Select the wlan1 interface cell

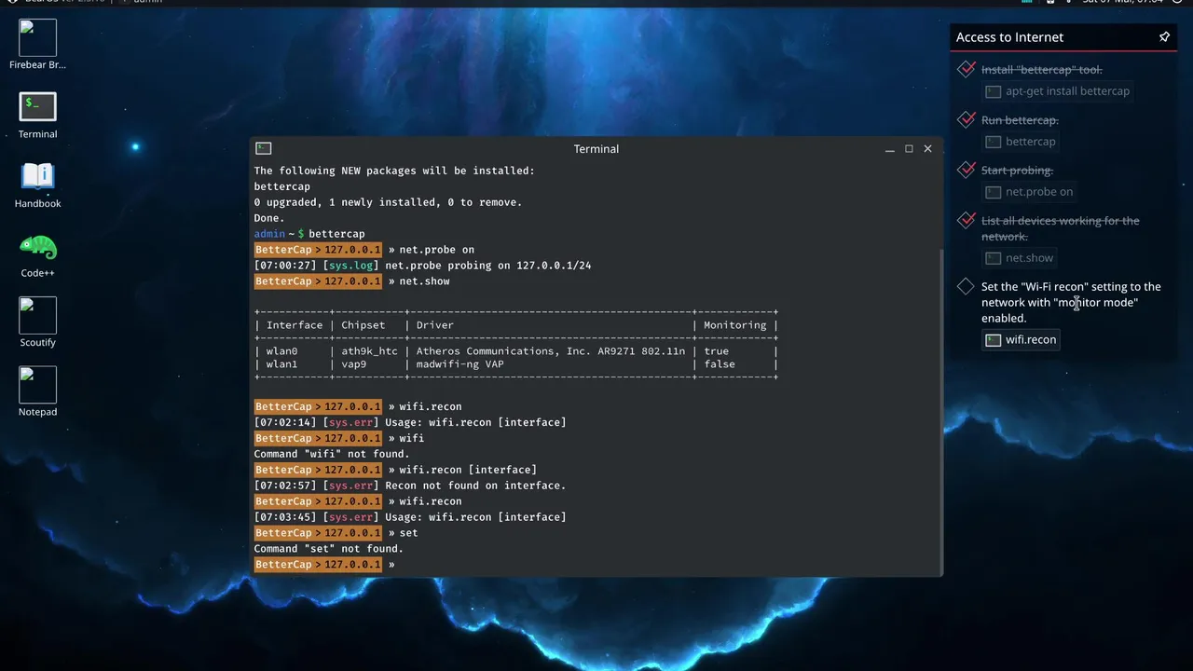[x=282, y=364]
